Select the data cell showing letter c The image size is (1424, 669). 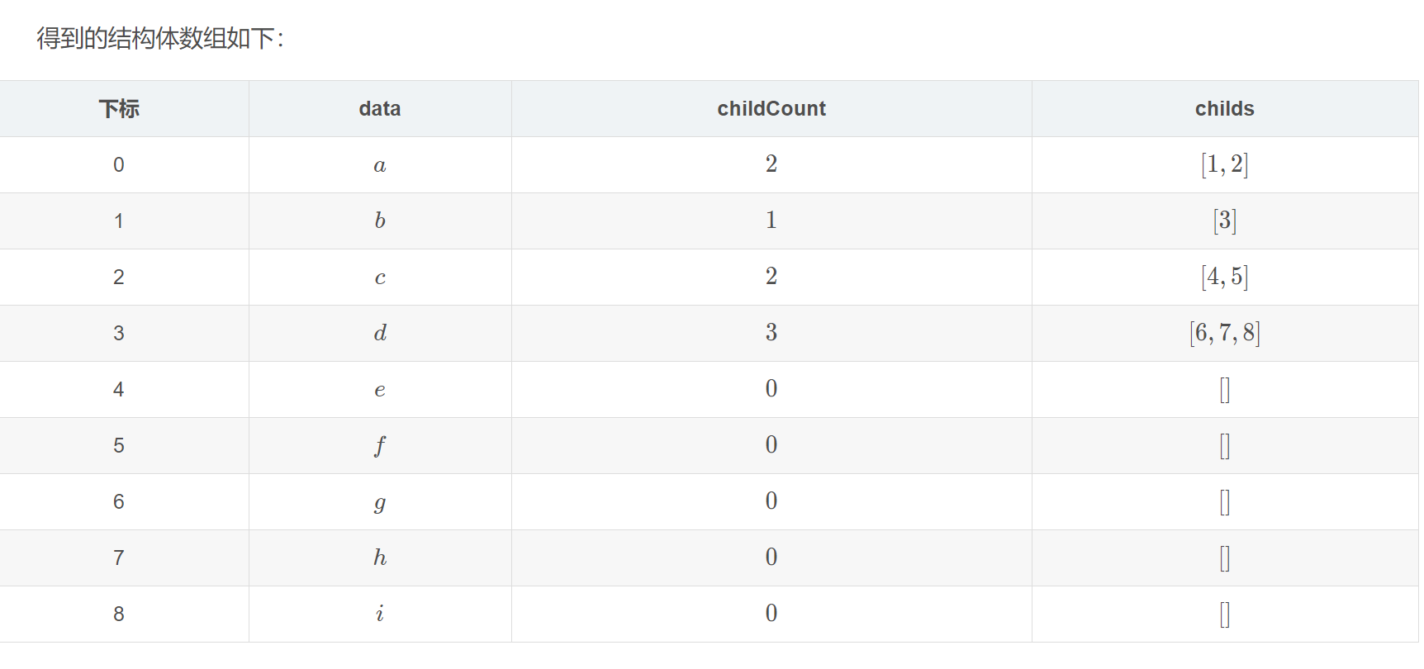[x=380, y=278]
